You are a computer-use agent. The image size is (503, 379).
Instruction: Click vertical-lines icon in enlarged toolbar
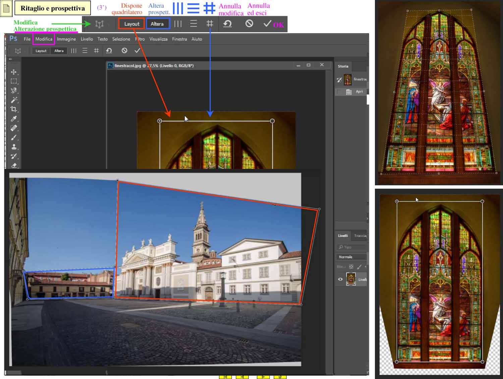coord(178,24)
